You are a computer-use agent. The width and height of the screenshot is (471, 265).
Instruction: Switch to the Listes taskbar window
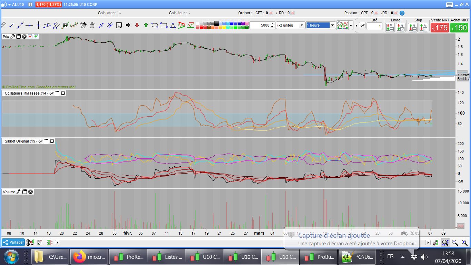click(x=166, y=257)
